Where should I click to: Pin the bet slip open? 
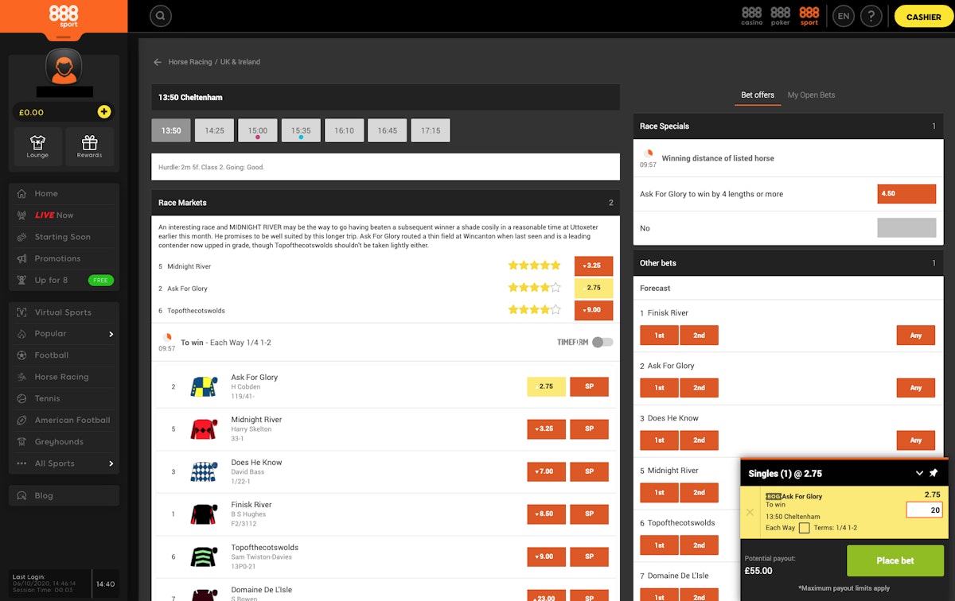(933, 472)
